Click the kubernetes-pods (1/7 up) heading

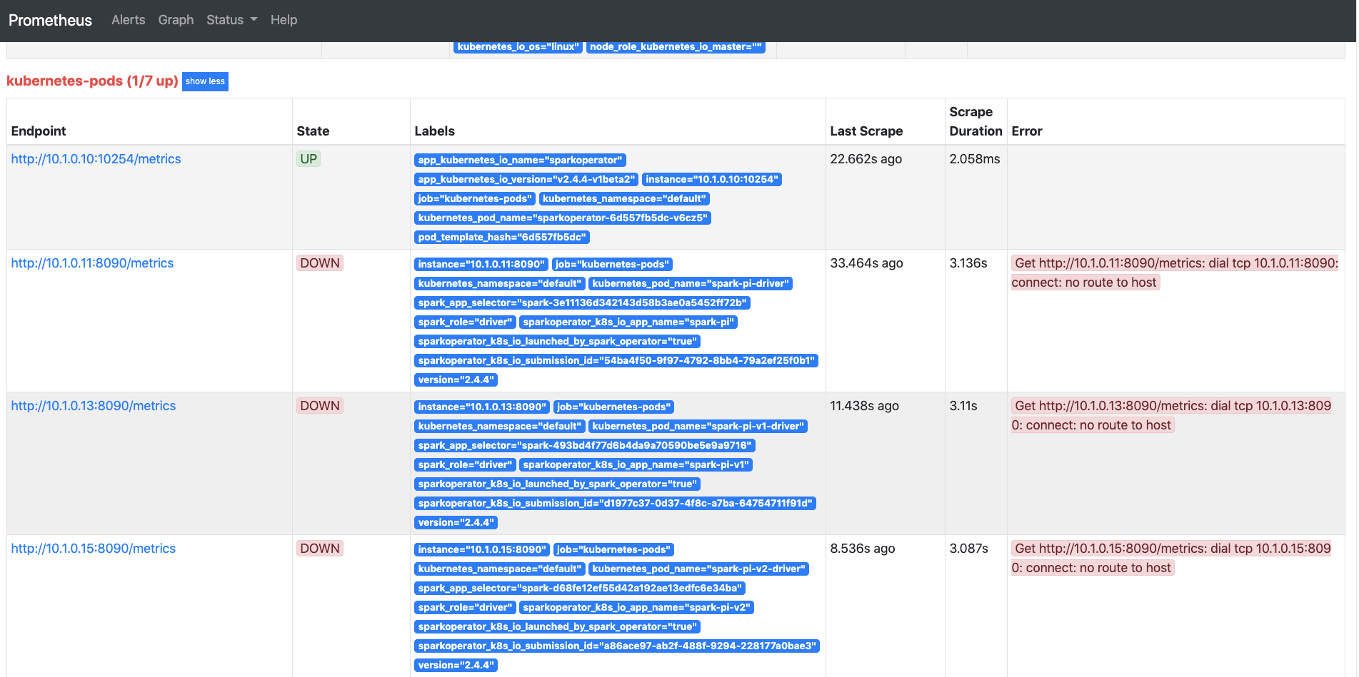[92, 81]
